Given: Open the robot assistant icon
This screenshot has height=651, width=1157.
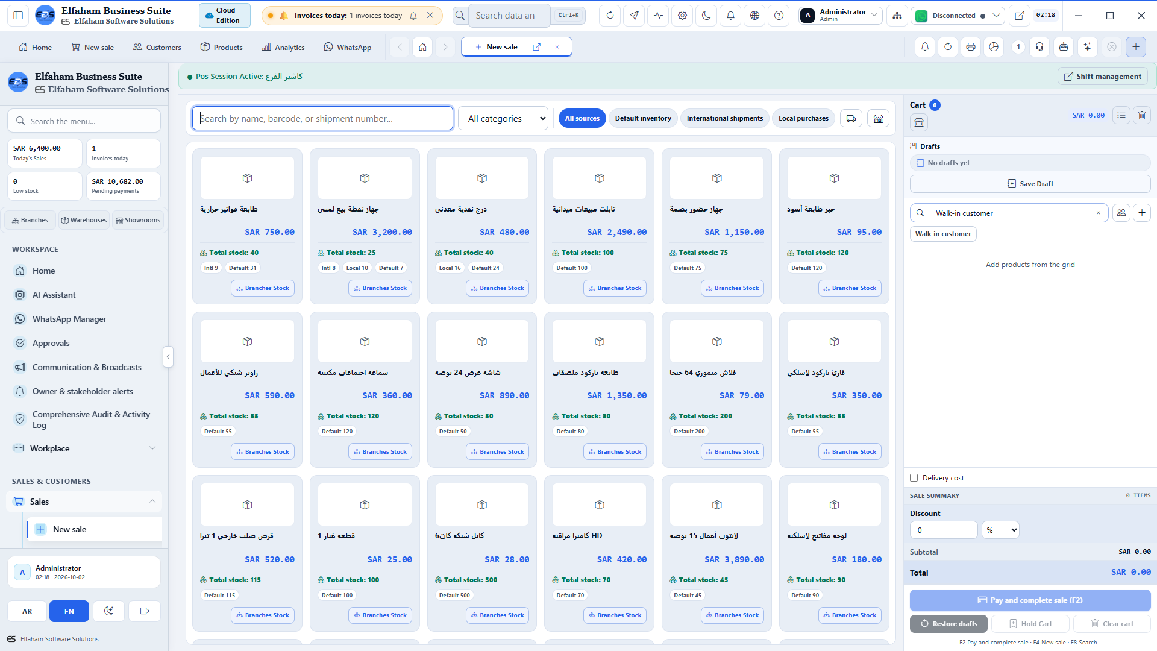Looking at the screenshot, I should [1064, 47].
